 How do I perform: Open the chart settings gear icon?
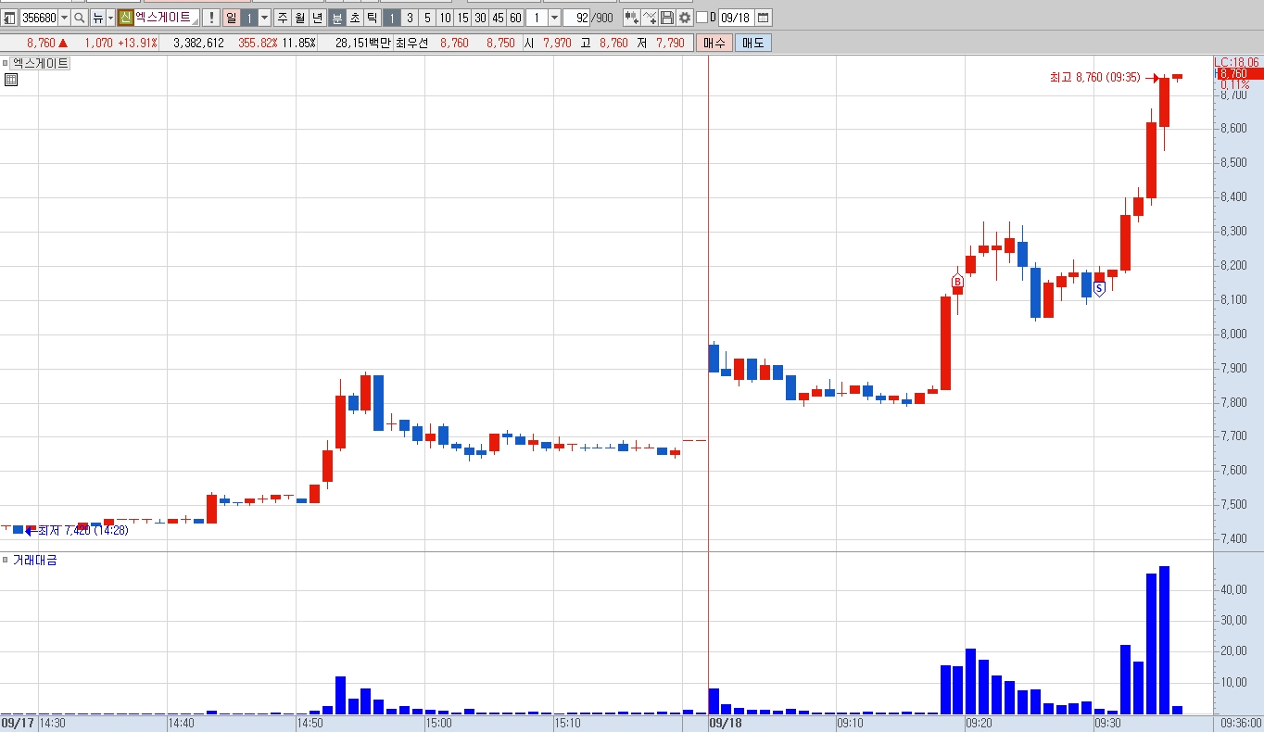[x=685, y=18]
